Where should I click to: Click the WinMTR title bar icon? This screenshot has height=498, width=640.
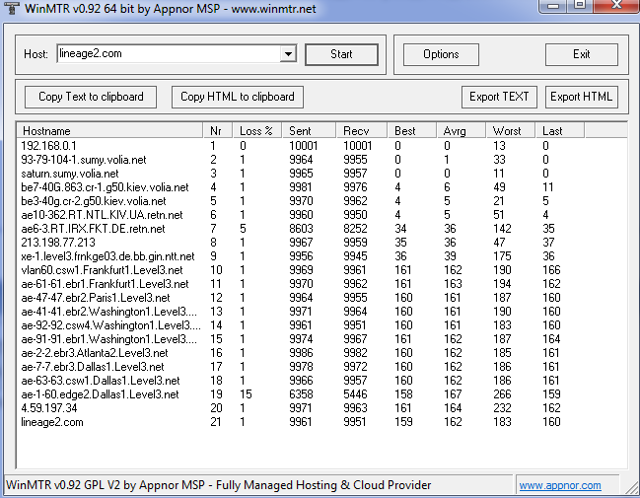click(11, 8)
